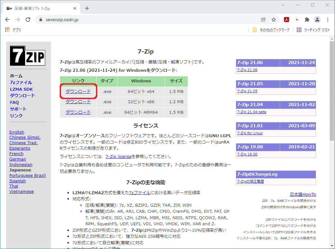Viewport: 335px width, 249px height.
Task: Open the 7zファイル link in features list
Action: [140, 193]
